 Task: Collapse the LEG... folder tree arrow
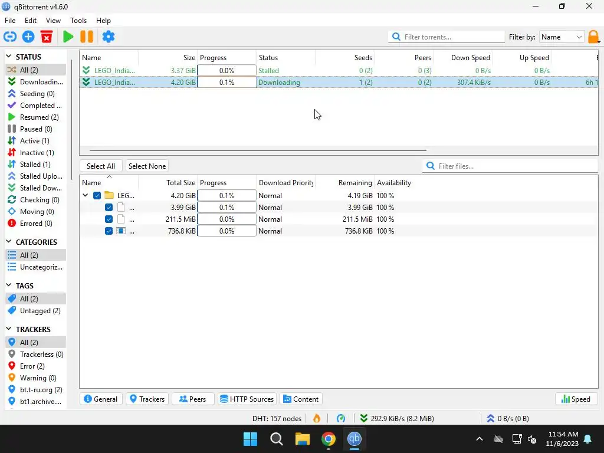click(86, 196)
